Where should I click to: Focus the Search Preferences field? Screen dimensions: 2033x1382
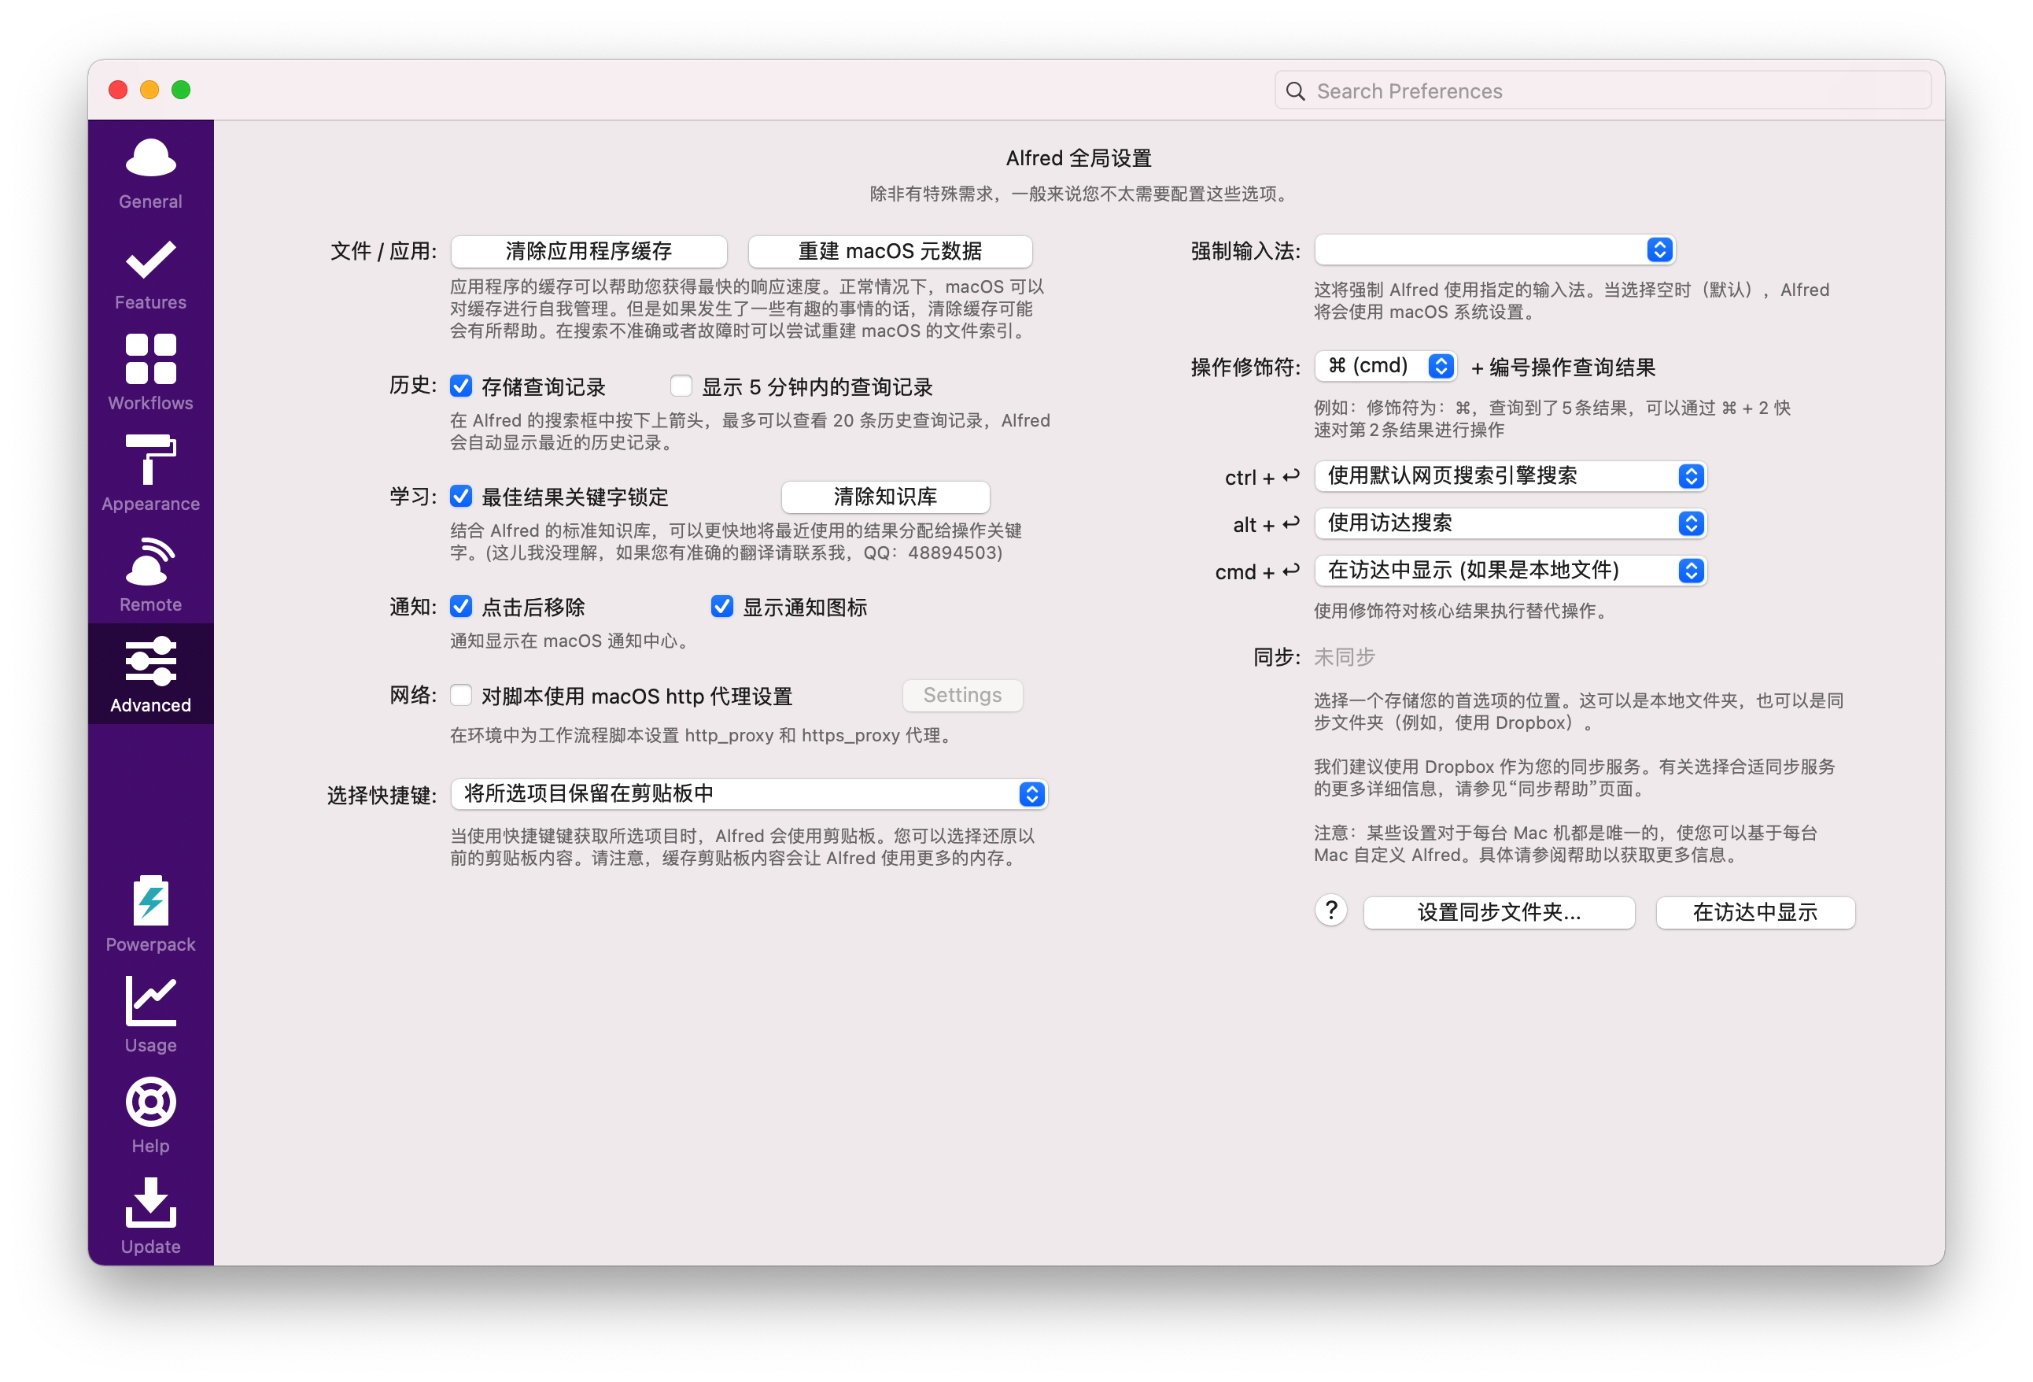pos(1603,91)
